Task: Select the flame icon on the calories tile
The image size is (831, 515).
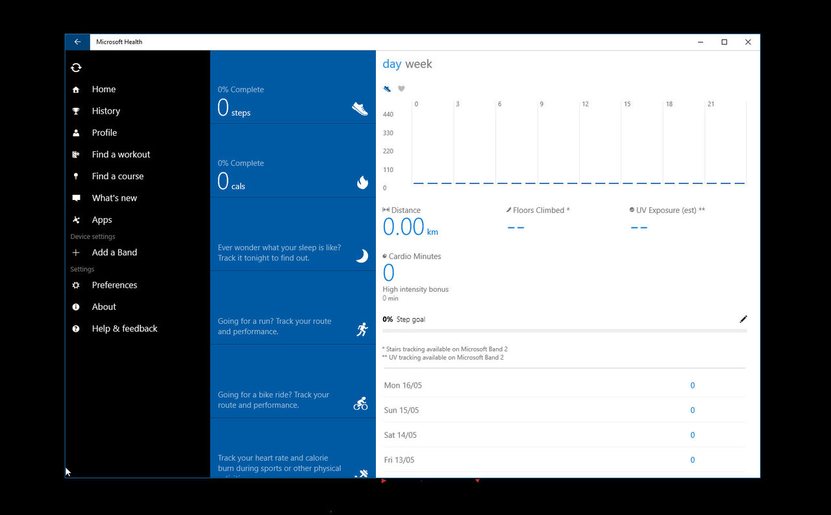Action: [362, 182]
